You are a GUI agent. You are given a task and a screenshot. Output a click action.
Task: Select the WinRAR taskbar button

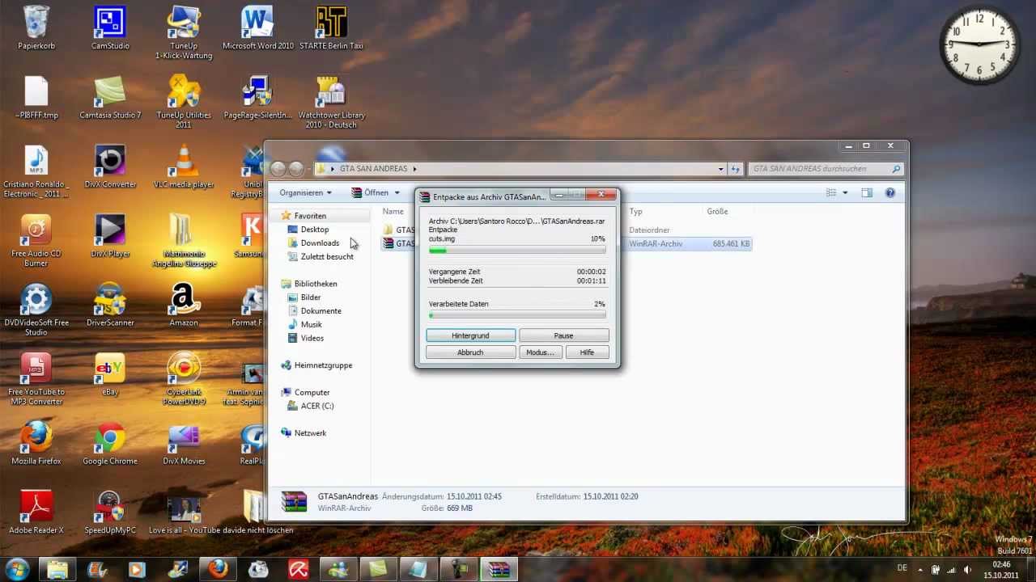[498, 569]
